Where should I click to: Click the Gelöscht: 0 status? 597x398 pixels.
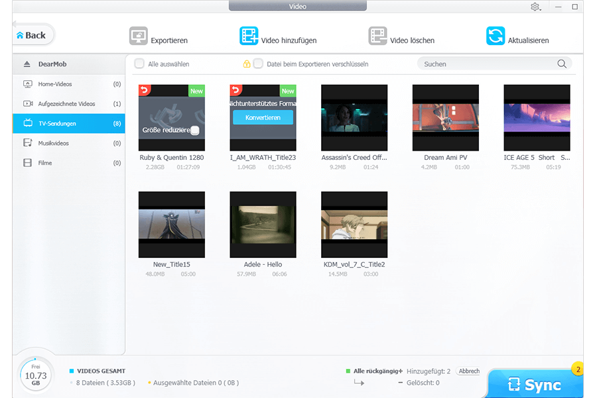423,383
